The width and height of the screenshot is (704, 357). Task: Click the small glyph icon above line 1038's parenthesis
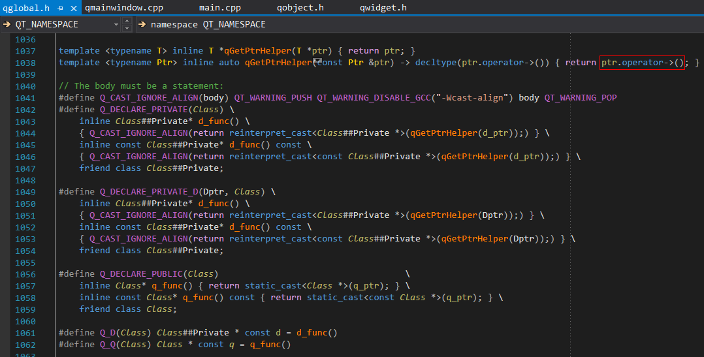tap(317, 60)
